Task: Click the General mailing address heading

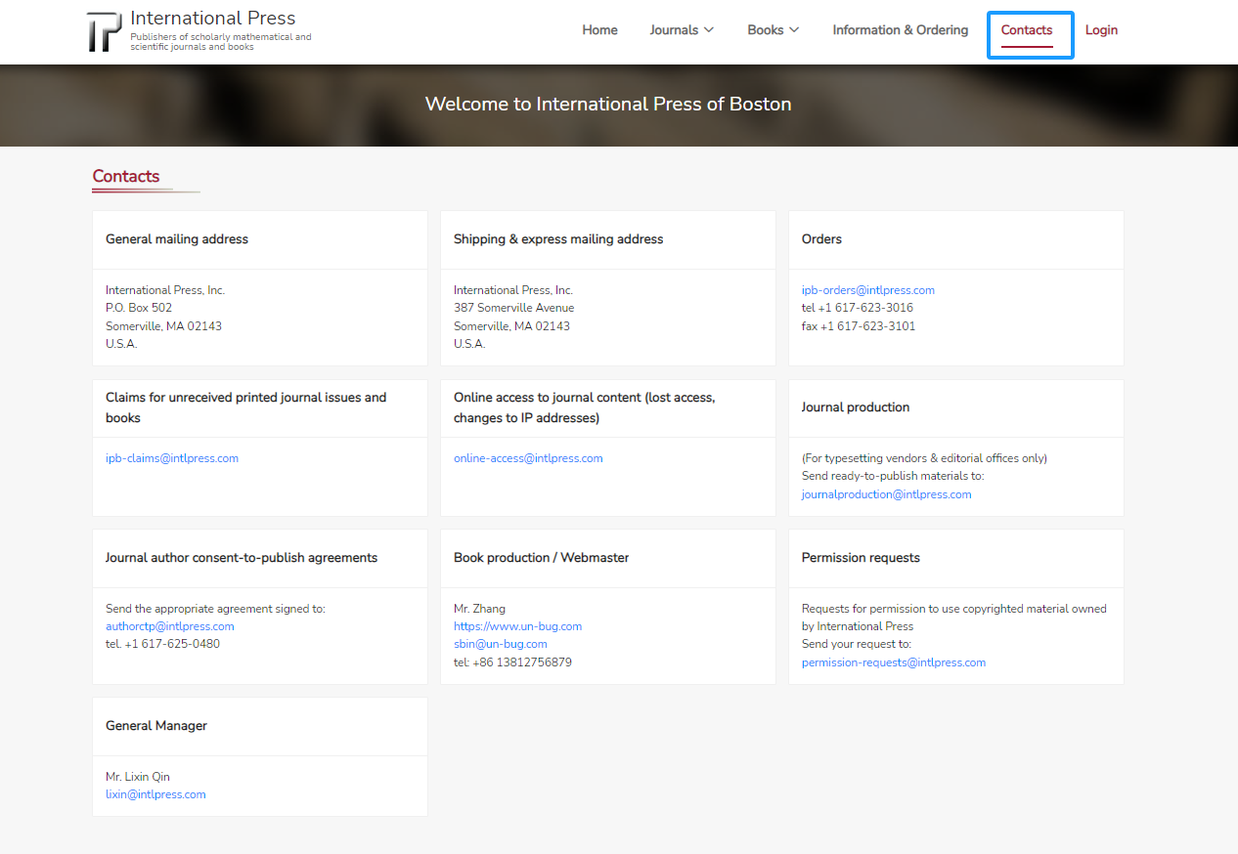Action: click(x=177, y=239)
